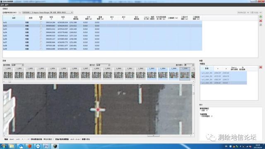Tick the checkbox in row with height 2253.022
This screenshot has height=149, width=265.
(x=41, y=26)
